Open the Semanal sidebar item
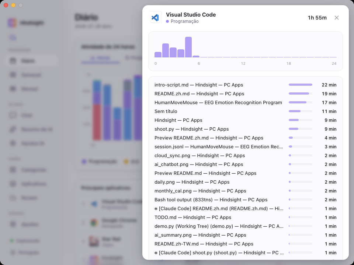This screenshot has height=265, width=354. [x=31, y=75]
